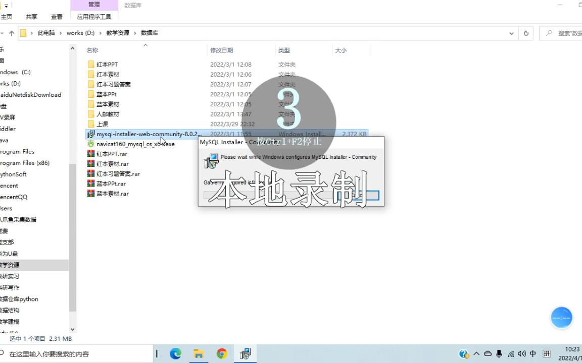Toggle input language with the 中 indicator
This screenshot has height=363, width=582.
click(532, 353)
